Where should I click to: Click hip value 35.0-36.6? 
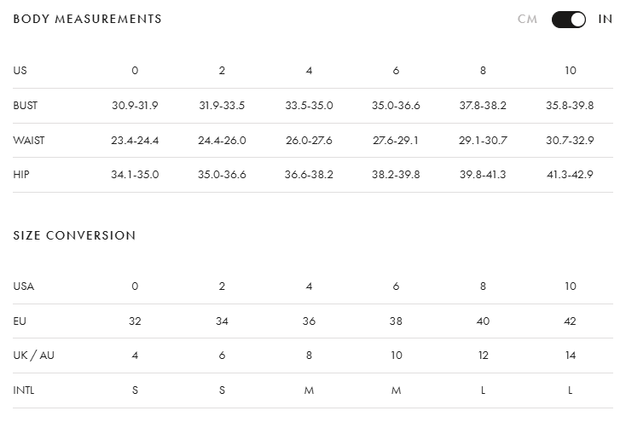tap(222, 175)
